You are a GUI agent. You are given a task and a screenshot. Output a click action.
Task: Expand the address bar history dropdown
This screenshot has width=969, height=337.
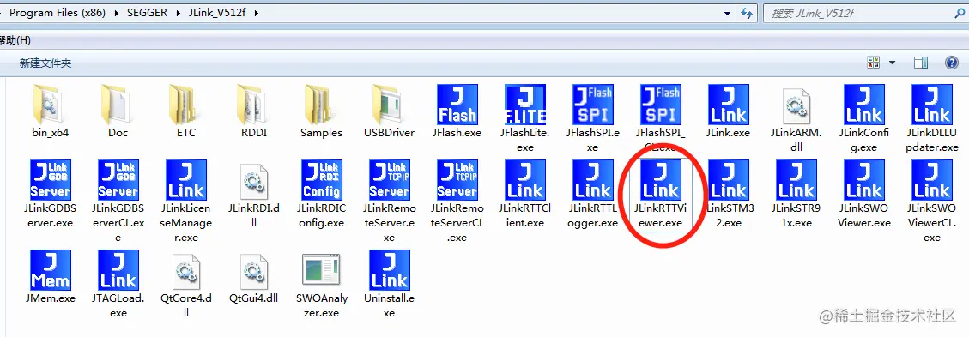tap(727, 13)
